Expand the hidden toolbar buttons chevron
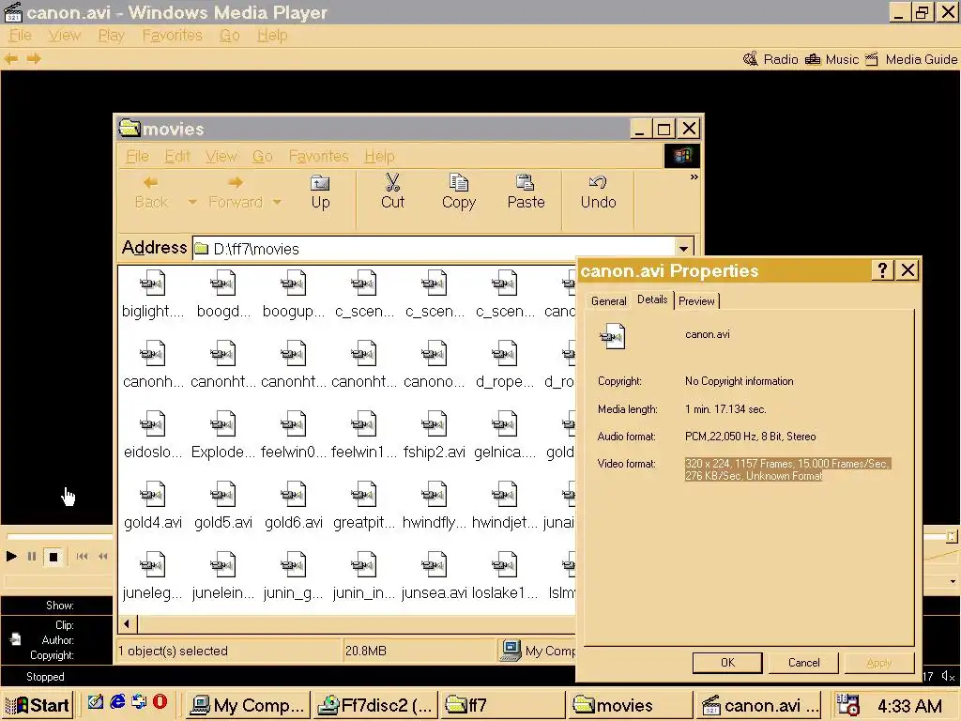 [694, 177]
